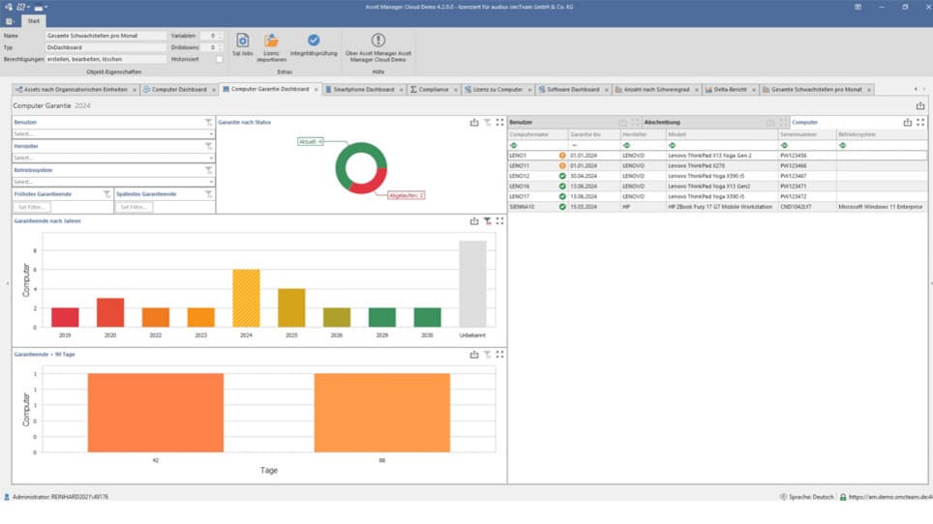This screenshot has height=524, width=933.
Task: Clear the Frühestes Garantieende filter
Action: [106, 194]
